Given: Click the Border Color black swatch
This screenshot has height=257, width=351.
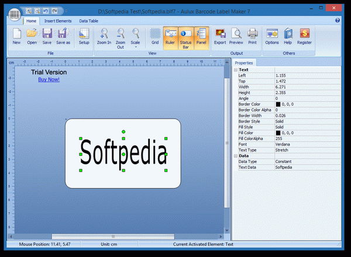Looking at the screenshot, I should (278, 104).
